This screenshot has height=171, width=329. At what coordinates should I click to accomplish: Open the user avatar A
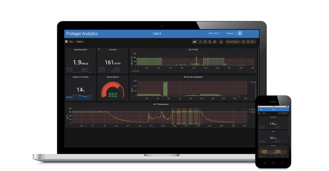coord(240,33)
